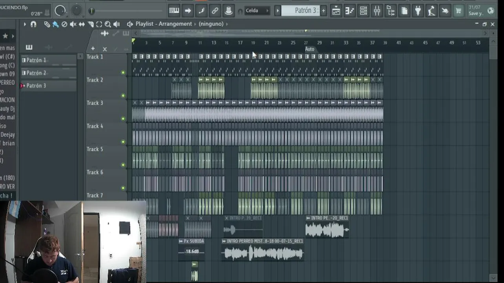The width and height of the screenshot is (504, 283).
Task: Toggle the blend recording note icon
Action: [201, 11]
